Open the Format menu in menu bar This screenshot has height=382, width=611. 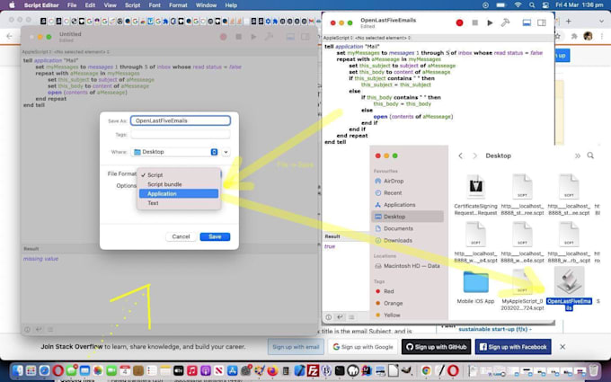pyautogui.click(x=178, y=5)
